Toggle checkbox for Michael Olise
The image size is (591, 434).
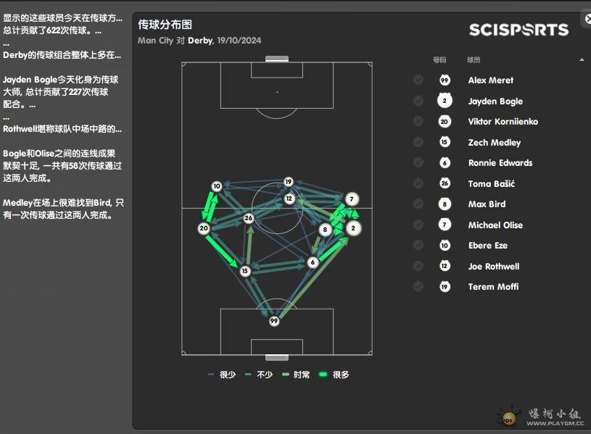[x=418, y=225]
